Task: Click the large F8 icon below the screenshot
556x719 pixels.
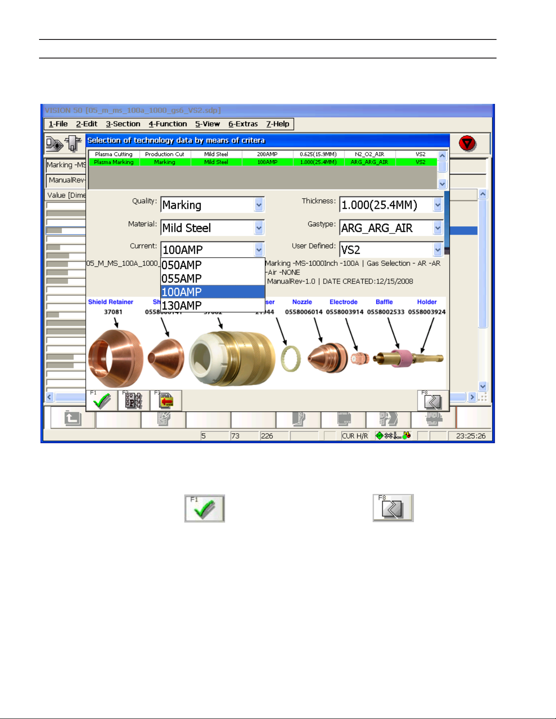Action: pyautogui.click(x=393, y=508)
